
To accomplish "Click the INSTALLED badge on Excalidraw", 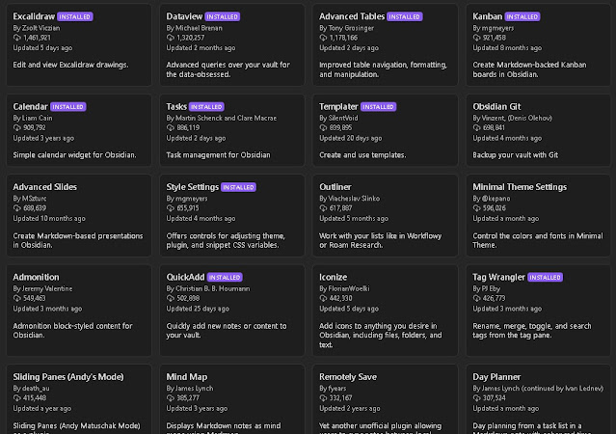I will pyautogui.click(x=75, y=16).
